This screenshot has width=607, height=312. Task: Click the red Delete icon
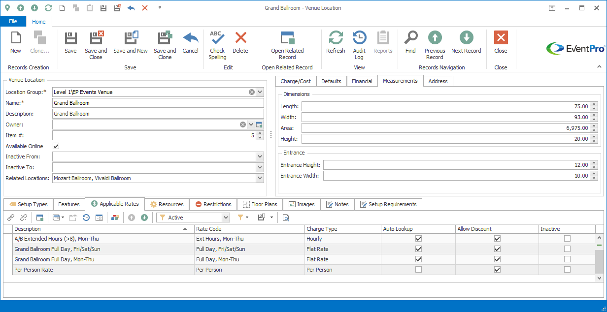tap(240, 38)
